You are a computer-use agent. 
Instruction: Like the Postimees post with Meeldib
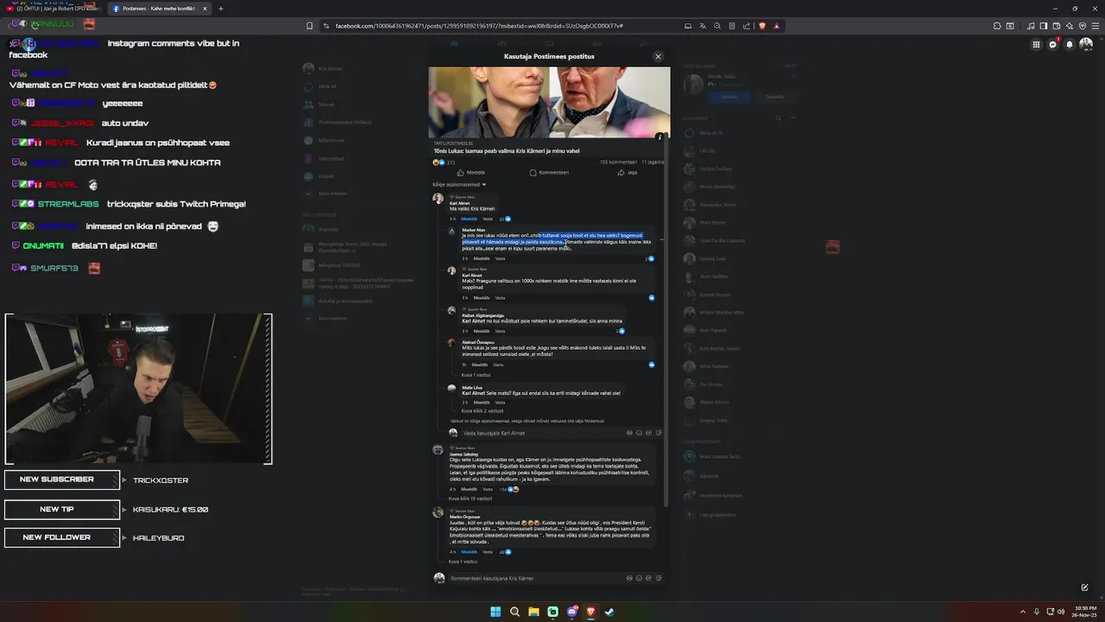pyautogui.click(x=470, y=172)
